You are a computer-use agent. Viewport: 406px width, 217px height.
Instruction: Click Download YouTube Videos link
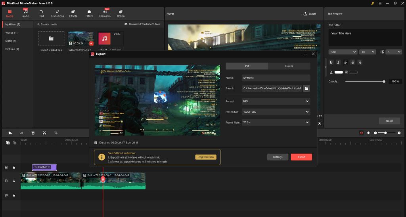coord(142,24)
